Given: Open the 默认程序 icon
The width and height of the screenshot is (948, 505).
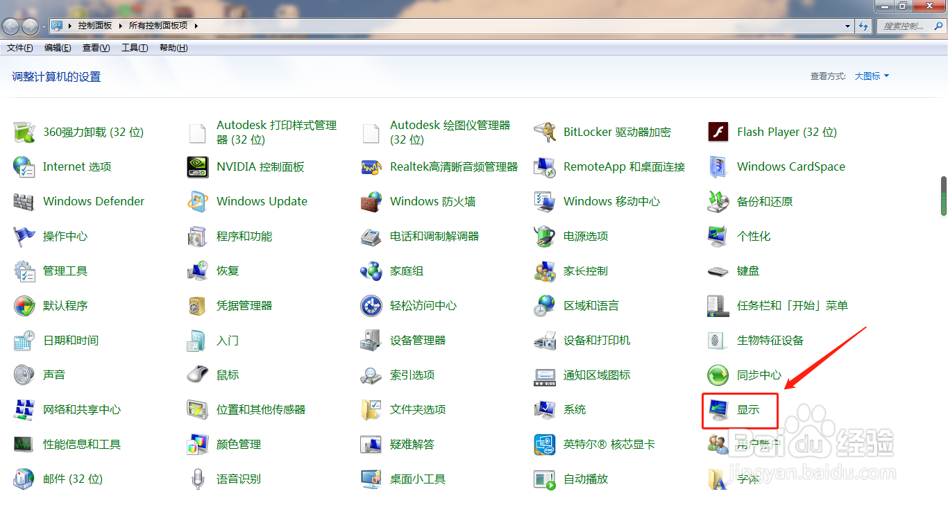Looking at the screenshot, I should [x=24, y=305].
